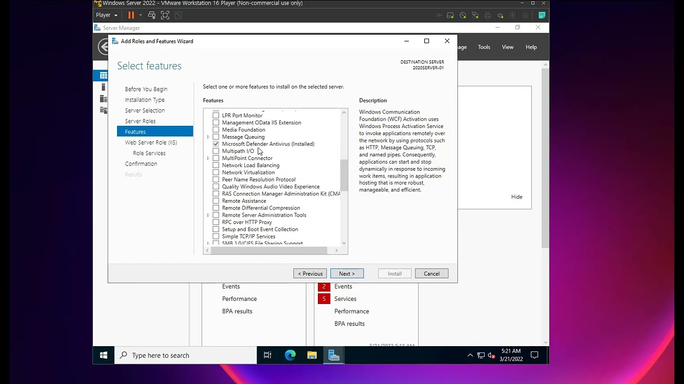The image size is (684, 384).
Task: Open the View menu in Server Manager
Action: coord(508,47)
